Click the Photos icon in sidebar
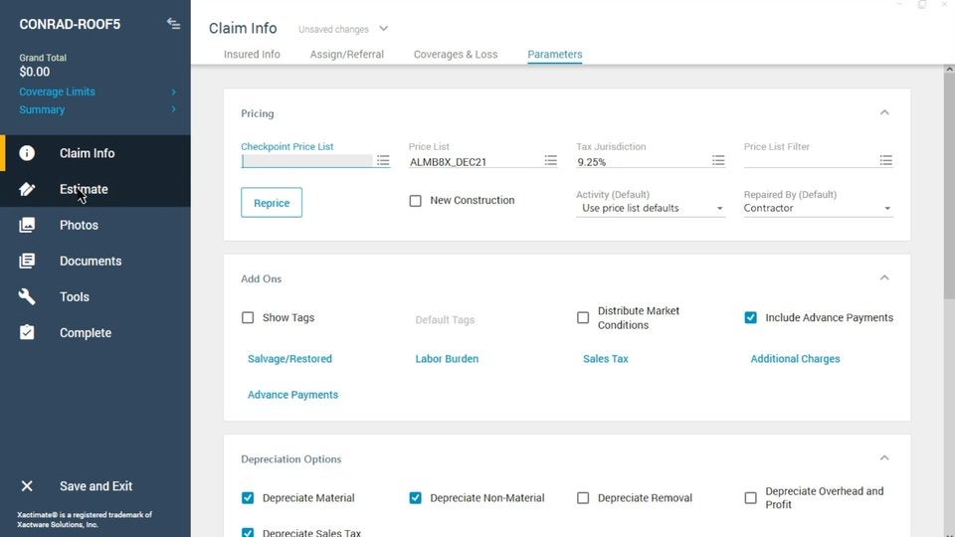The image size is (955, 537). 27,225
